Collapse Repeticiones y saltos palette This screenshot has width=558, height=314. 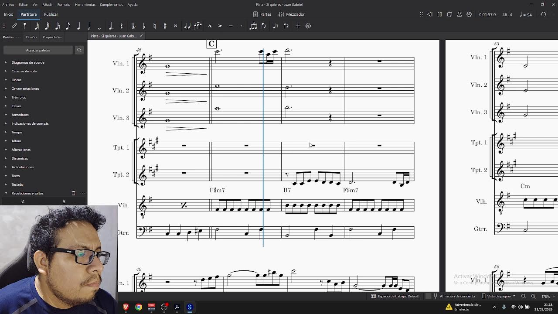6,193
